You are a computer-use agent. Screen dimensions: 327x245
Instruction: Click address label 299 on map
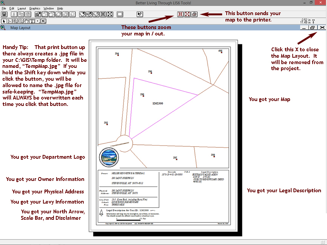[213, 155]
